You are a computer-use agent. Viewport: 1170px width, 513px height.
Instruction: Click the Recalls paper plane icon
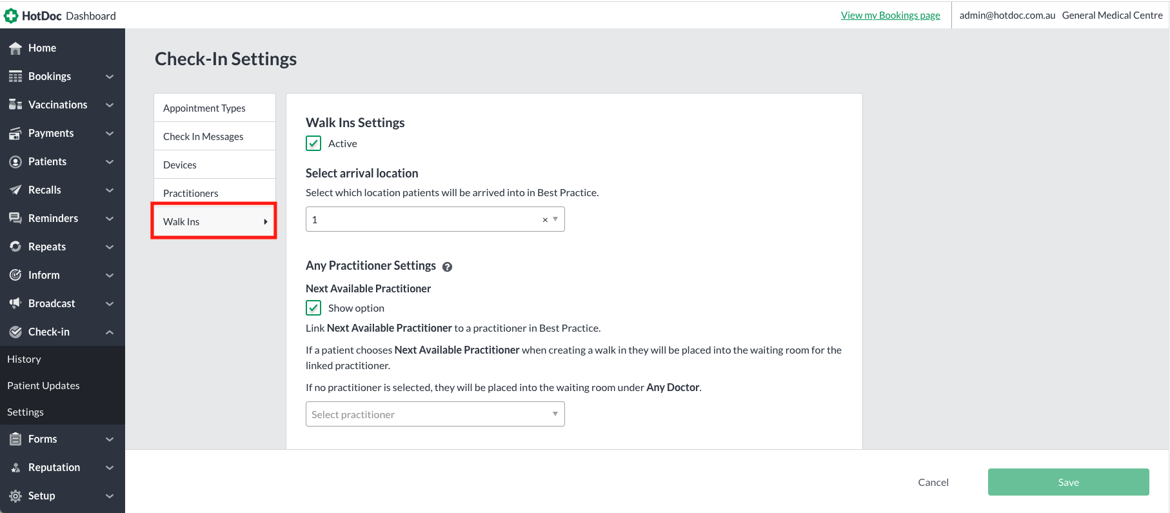click(x=15, y=190)
